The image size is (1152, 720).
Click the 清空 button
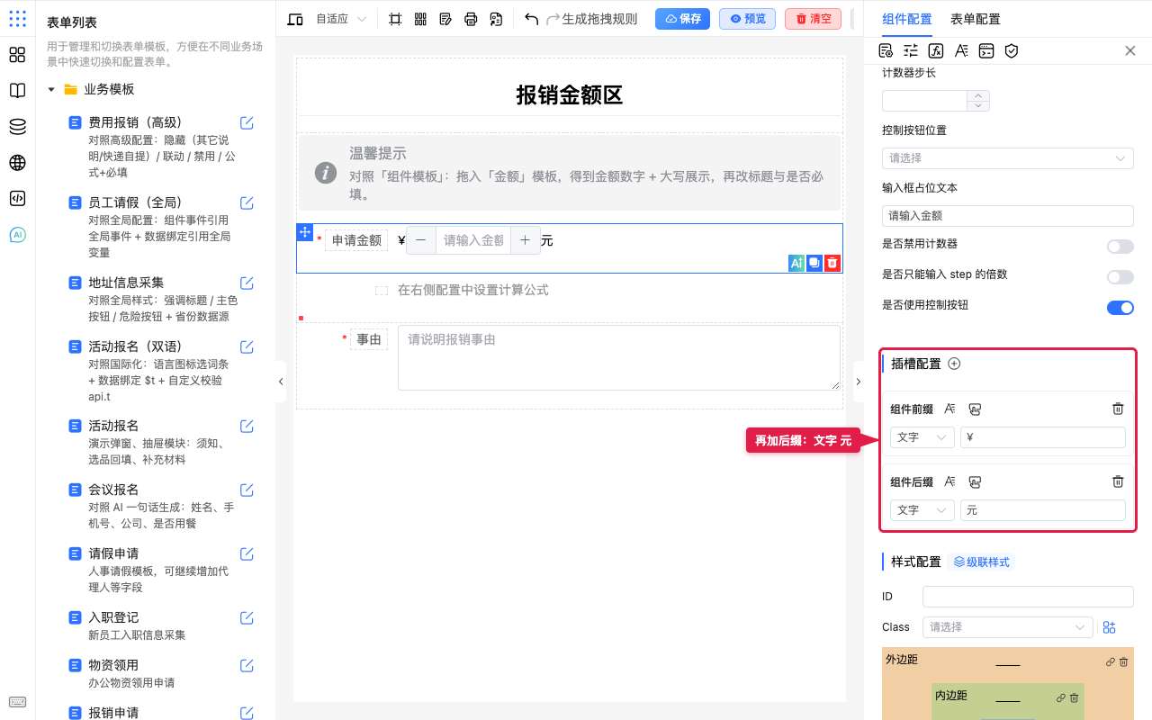(813, 19)
